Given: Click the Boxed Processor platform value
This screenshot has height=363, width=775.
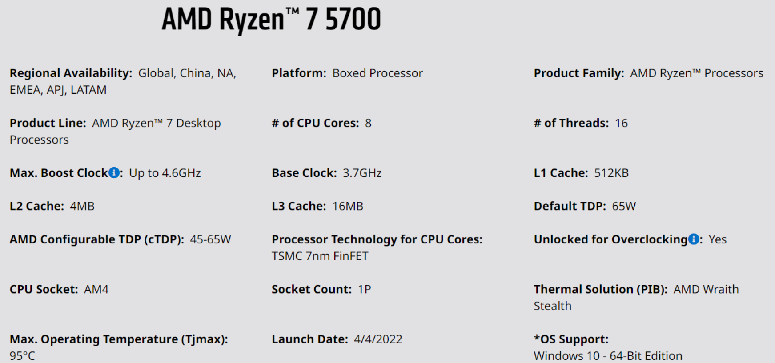Looking at the screenshot, I should (x=377, y=73).
